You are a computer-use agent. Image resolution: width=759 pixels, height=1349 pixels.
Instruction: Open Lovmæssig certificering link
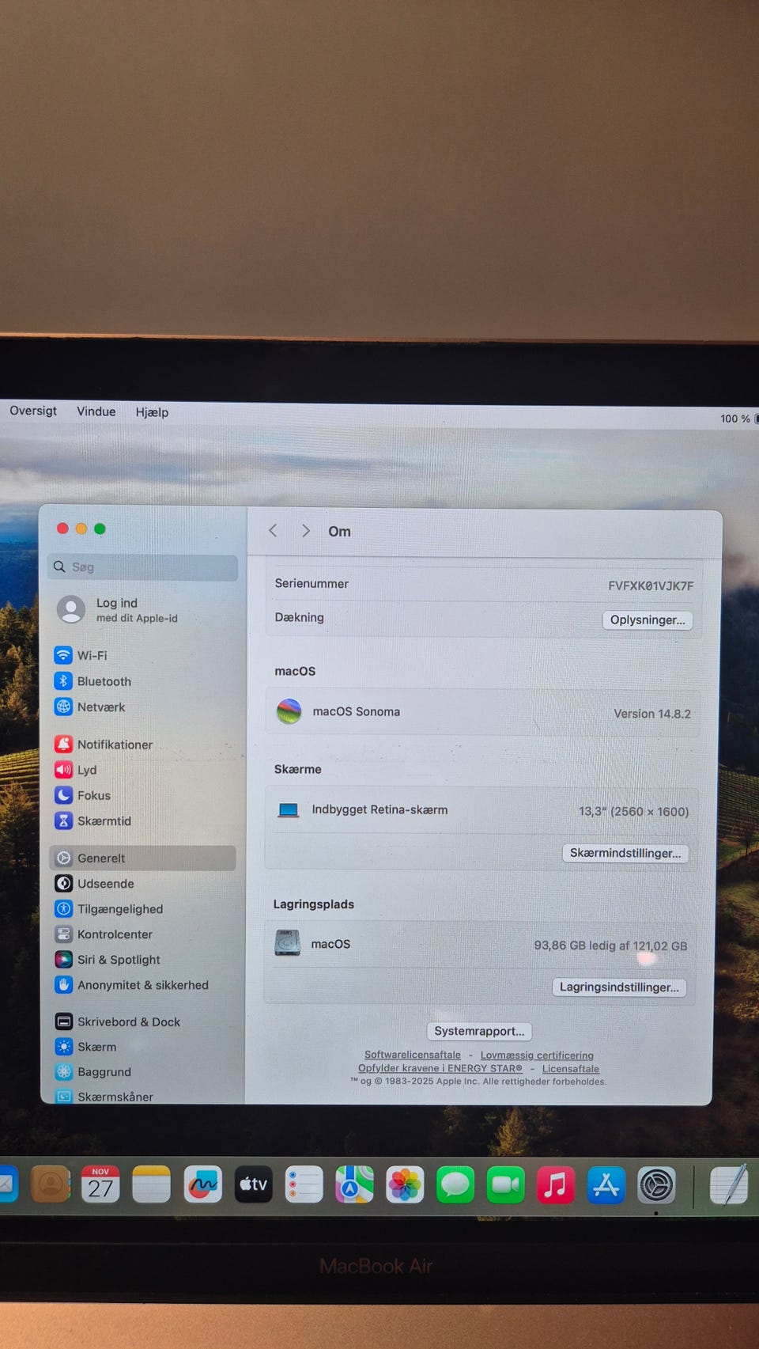[x=537, y=1055]
